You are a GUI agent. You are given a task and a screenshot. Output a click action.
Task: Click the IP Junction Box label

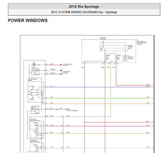tap(142, 42)
